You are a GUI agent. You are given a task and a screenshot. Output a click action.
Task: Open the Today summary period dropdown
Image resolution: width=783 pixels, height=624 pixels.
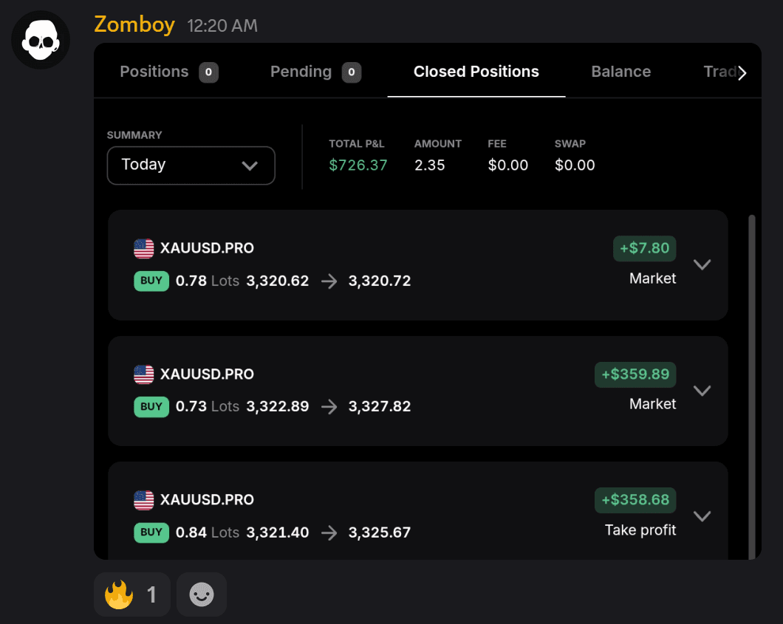[191, 165]
